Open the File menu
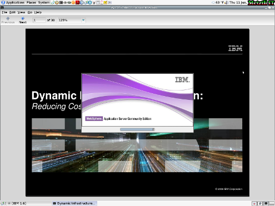The height and width of the screenshot is (206, 275). 4,12
